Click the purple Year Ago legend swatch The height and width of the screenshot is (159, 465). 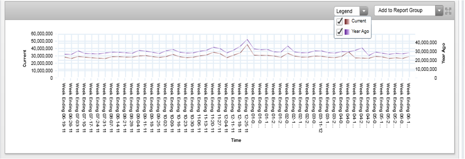tap(347, 32)
